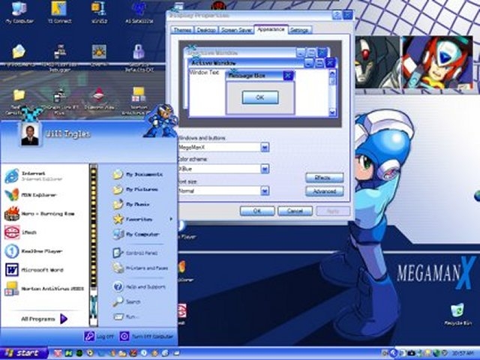Expand the All Programs list
480x360 pixels.
pyautogui.click(x=44, y=319)
